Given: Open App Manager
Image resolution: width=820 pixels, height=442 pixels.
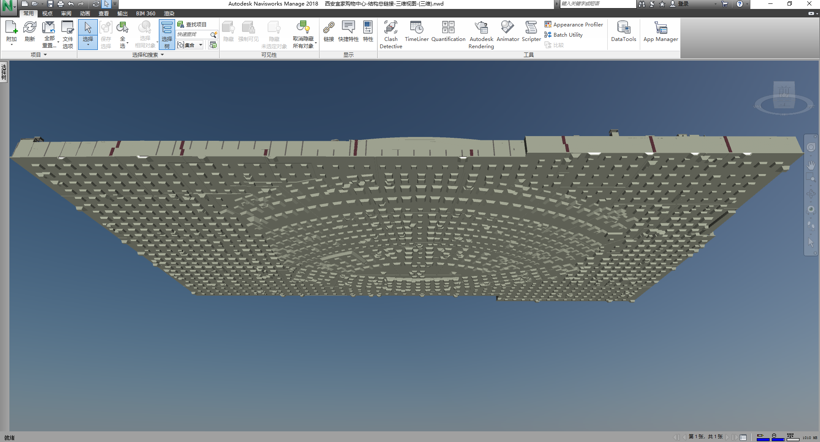Looking at the screenshot, I should point(661,31).
